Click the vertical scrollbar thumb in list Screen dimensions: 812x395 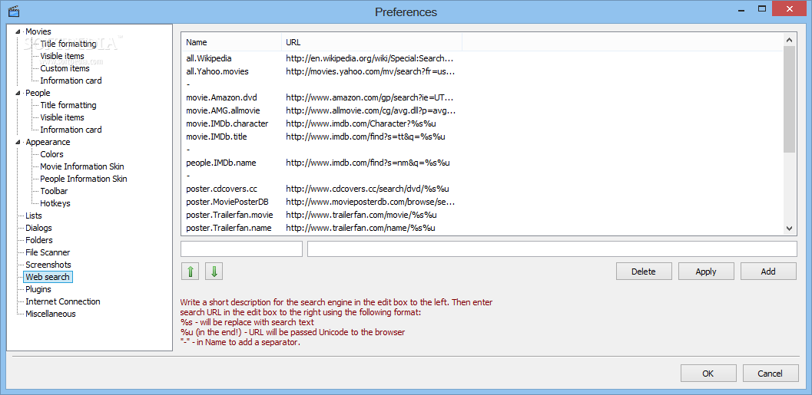[x=789, y=99]
